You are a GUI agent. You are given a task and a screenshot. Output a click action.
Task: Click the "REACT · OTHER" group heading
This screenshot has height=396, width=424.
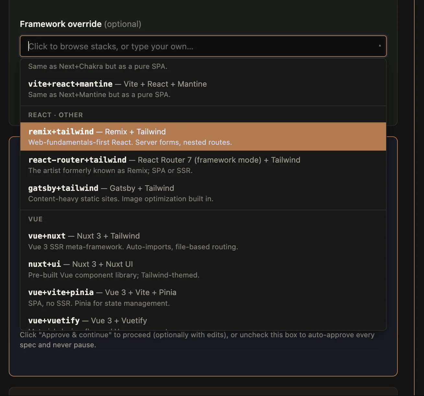(55, 115)
